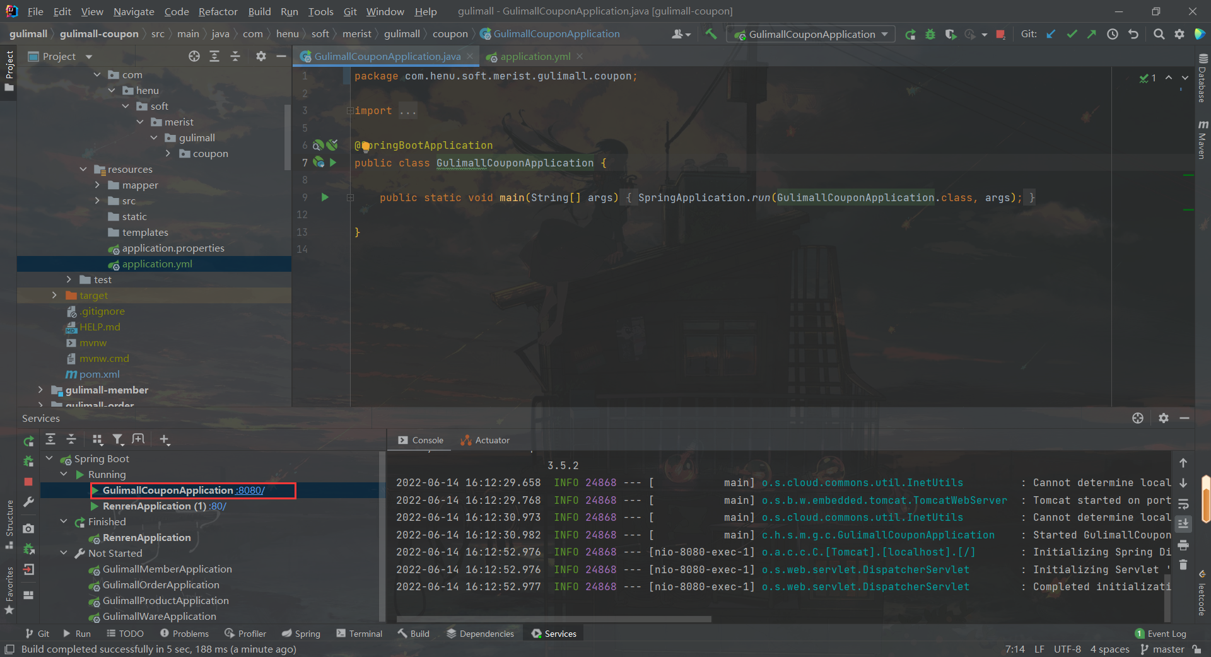The height and width of the screenshot is (657, 1211).
Task: Select GulimallOrderApplication in Services tree
Action: click(161, 584)
